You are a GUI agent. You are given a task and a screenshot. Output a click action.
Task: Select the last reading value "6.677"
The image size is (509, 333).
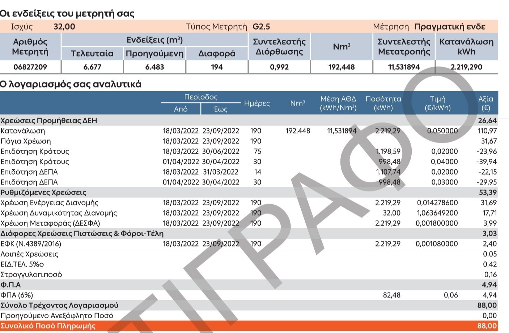[x=92, y=67]
